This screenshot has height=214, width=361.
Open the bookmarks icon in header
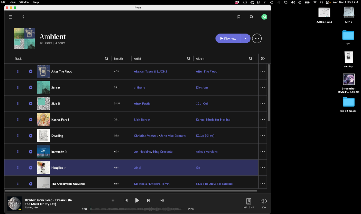coord(239,17)
